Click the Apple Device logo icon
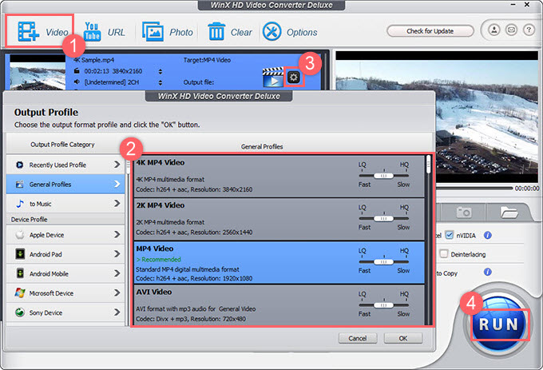Viewport: 543px width, 370px height. [x=20, y=235]
